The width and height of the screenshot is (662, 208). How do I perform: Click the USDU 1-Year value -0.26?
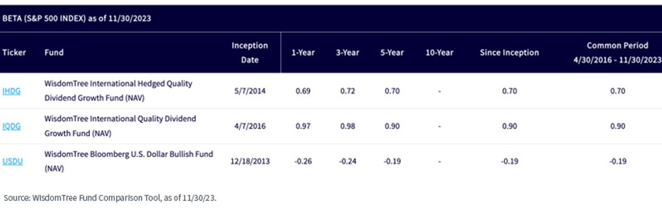(303, 162)
